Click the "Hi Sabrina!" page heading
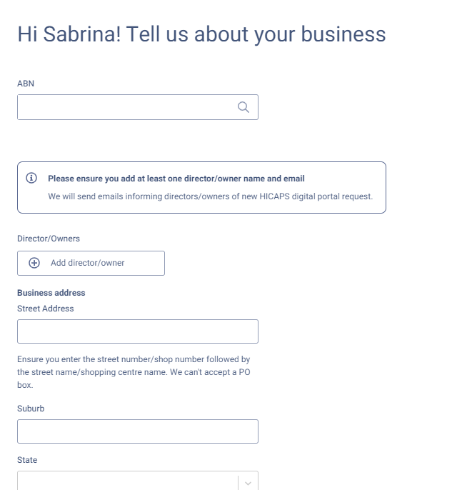The image size is (472, 490). (201, 34)
